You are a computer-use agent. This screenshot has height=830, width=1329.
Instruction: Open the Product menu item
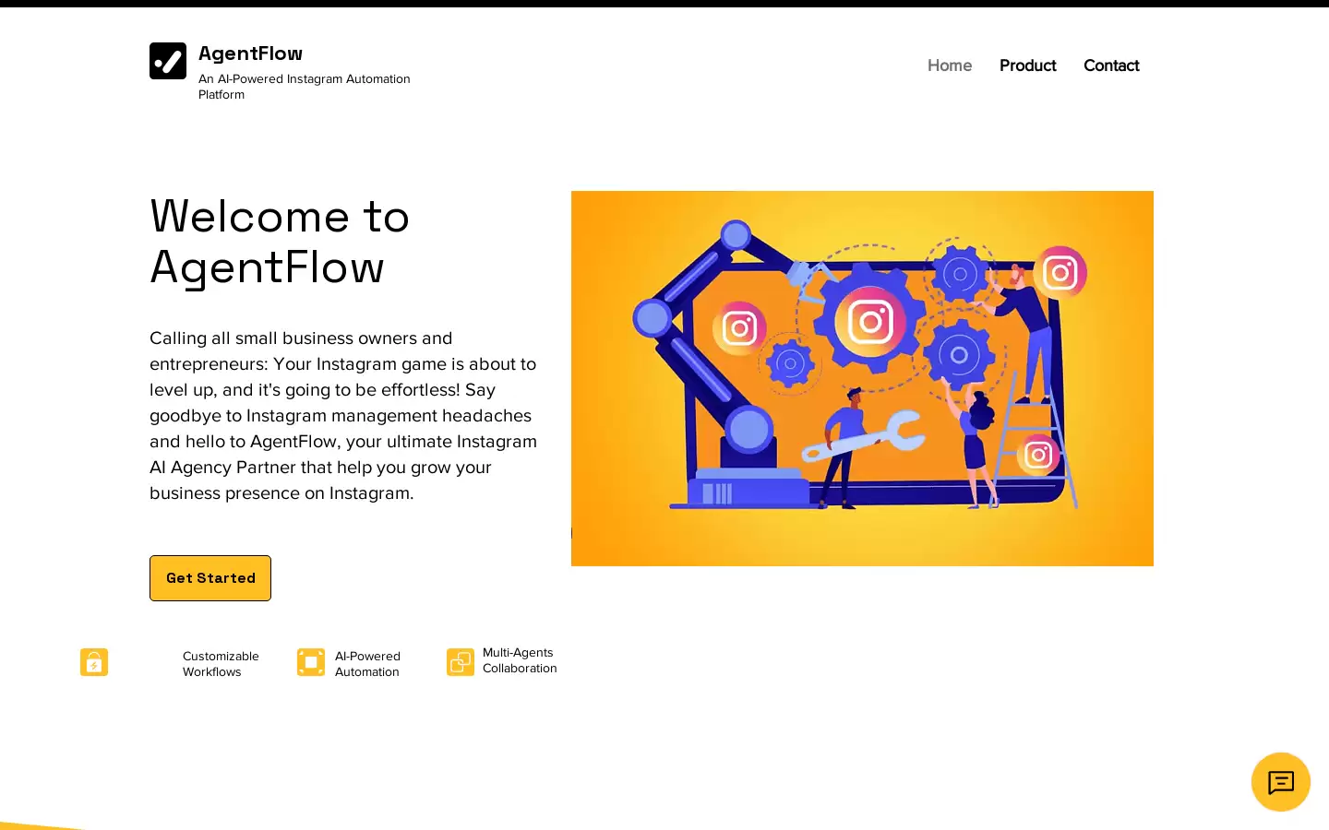click(1027, 65)
